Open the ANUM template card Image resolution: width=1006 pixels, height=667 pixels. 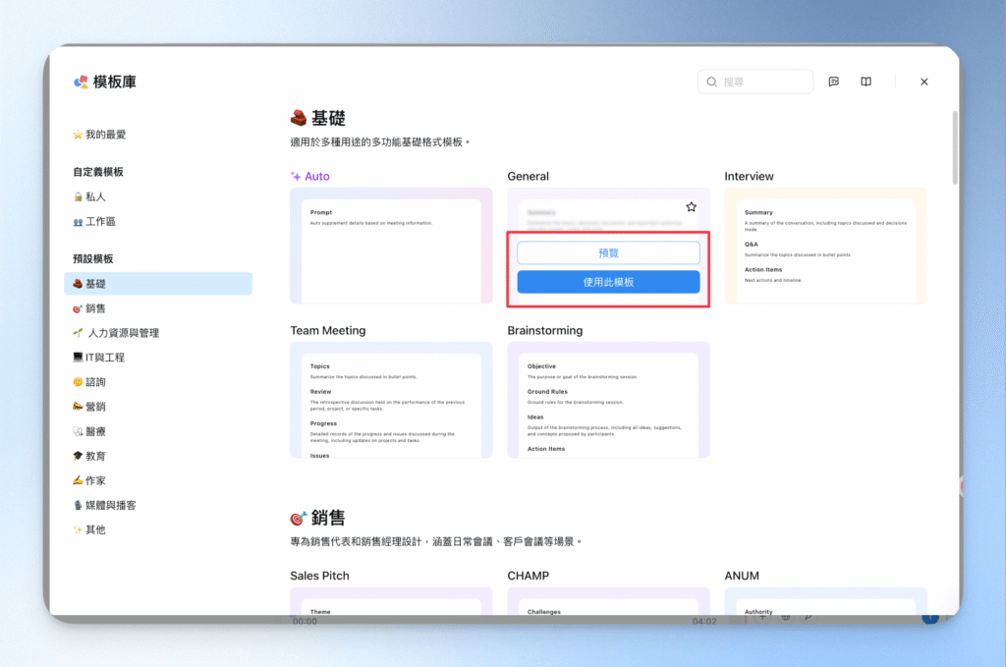[825, 601]
